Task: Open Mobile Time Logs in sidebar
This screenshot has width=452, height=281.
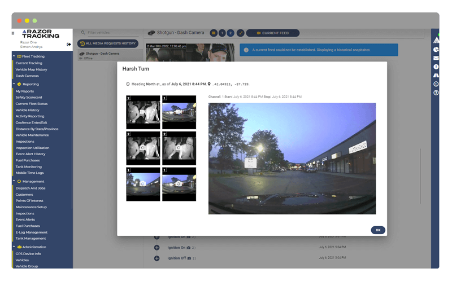Action: click(29, 173)
